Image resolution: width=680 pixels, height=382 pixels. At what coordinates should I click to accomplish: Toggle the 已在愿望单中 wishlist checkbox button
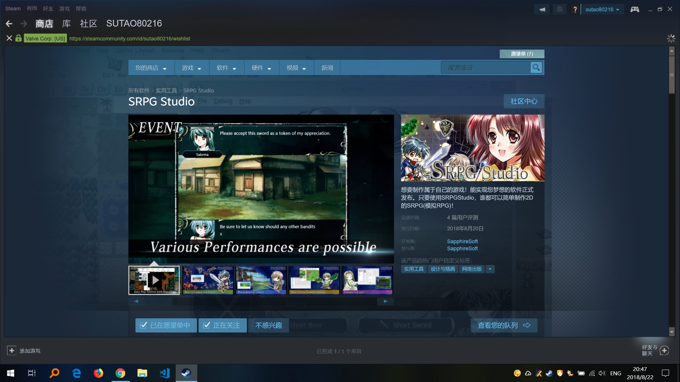click(x=166, y=325)
